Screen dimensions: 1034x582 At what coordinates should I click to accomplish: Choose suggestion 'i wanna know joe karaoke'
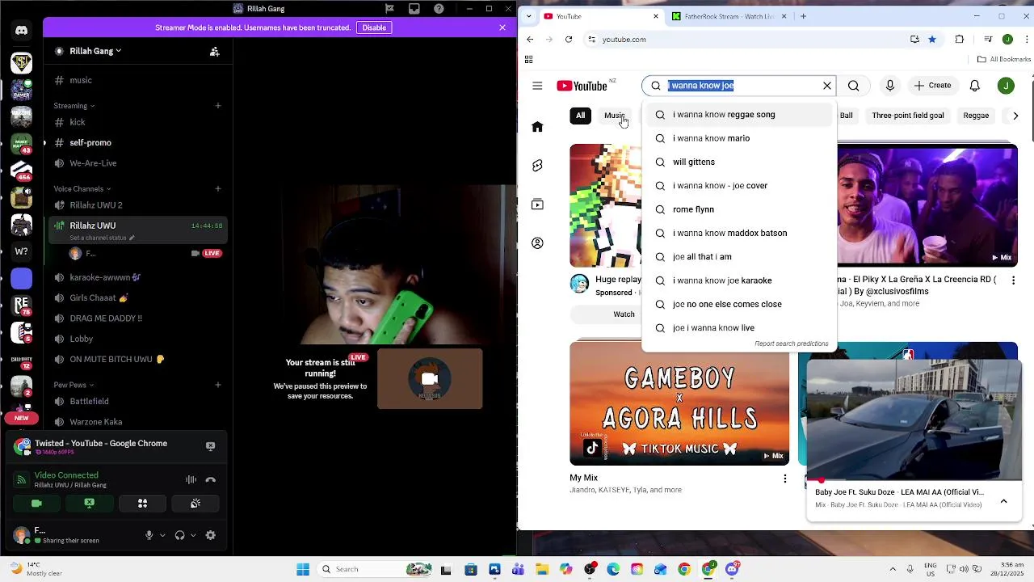click(x=739, y=280)
